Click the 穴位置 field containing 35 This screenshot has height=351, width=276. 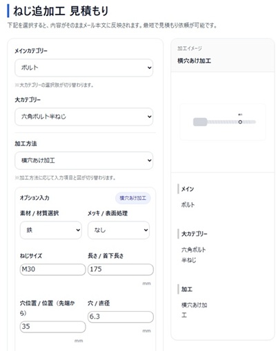click(52, 327)
